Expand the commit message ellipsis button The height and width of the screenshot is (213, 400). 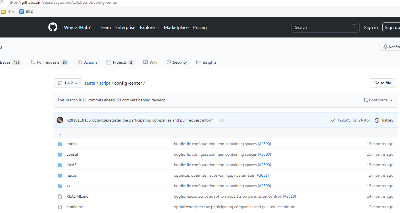pos(222,121)
